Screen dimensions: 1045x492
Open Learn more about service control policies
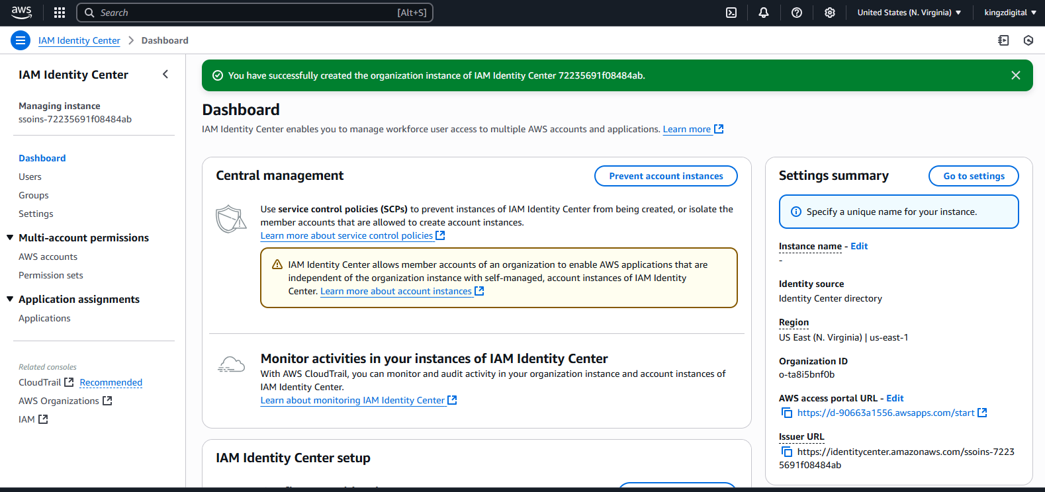coord(347,235)
